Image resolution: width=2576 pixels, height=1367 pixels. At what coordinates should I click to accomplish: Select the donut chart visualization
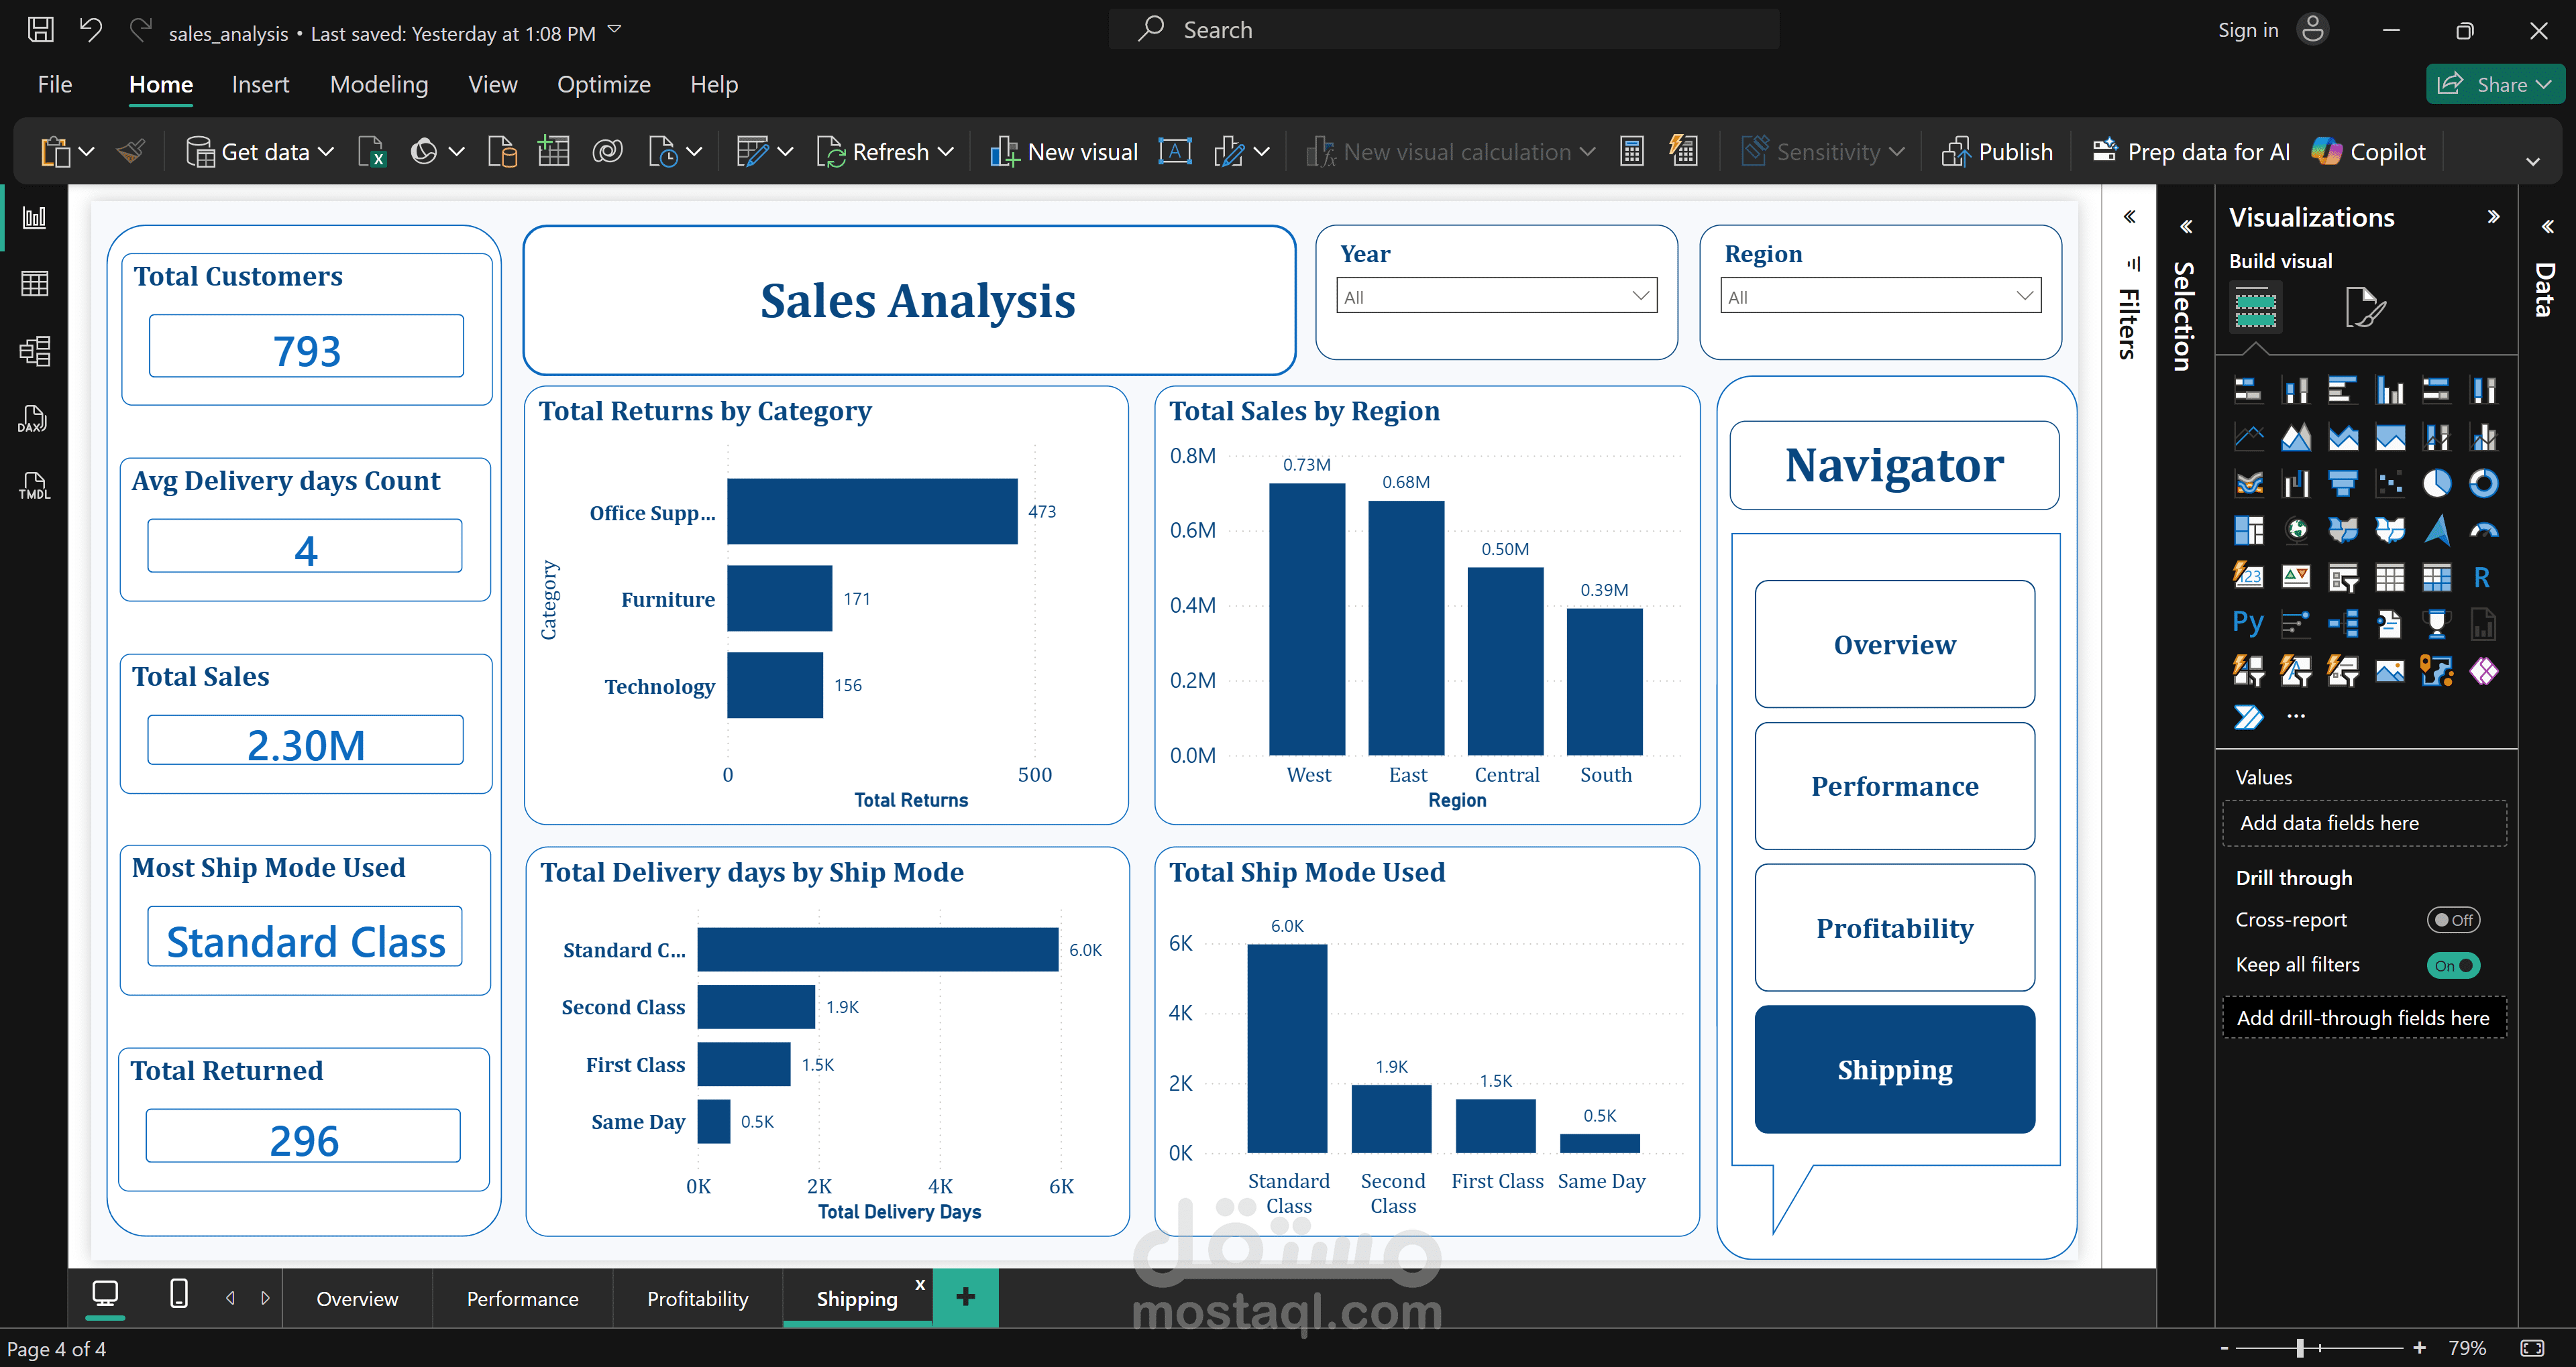[2483, 483]
